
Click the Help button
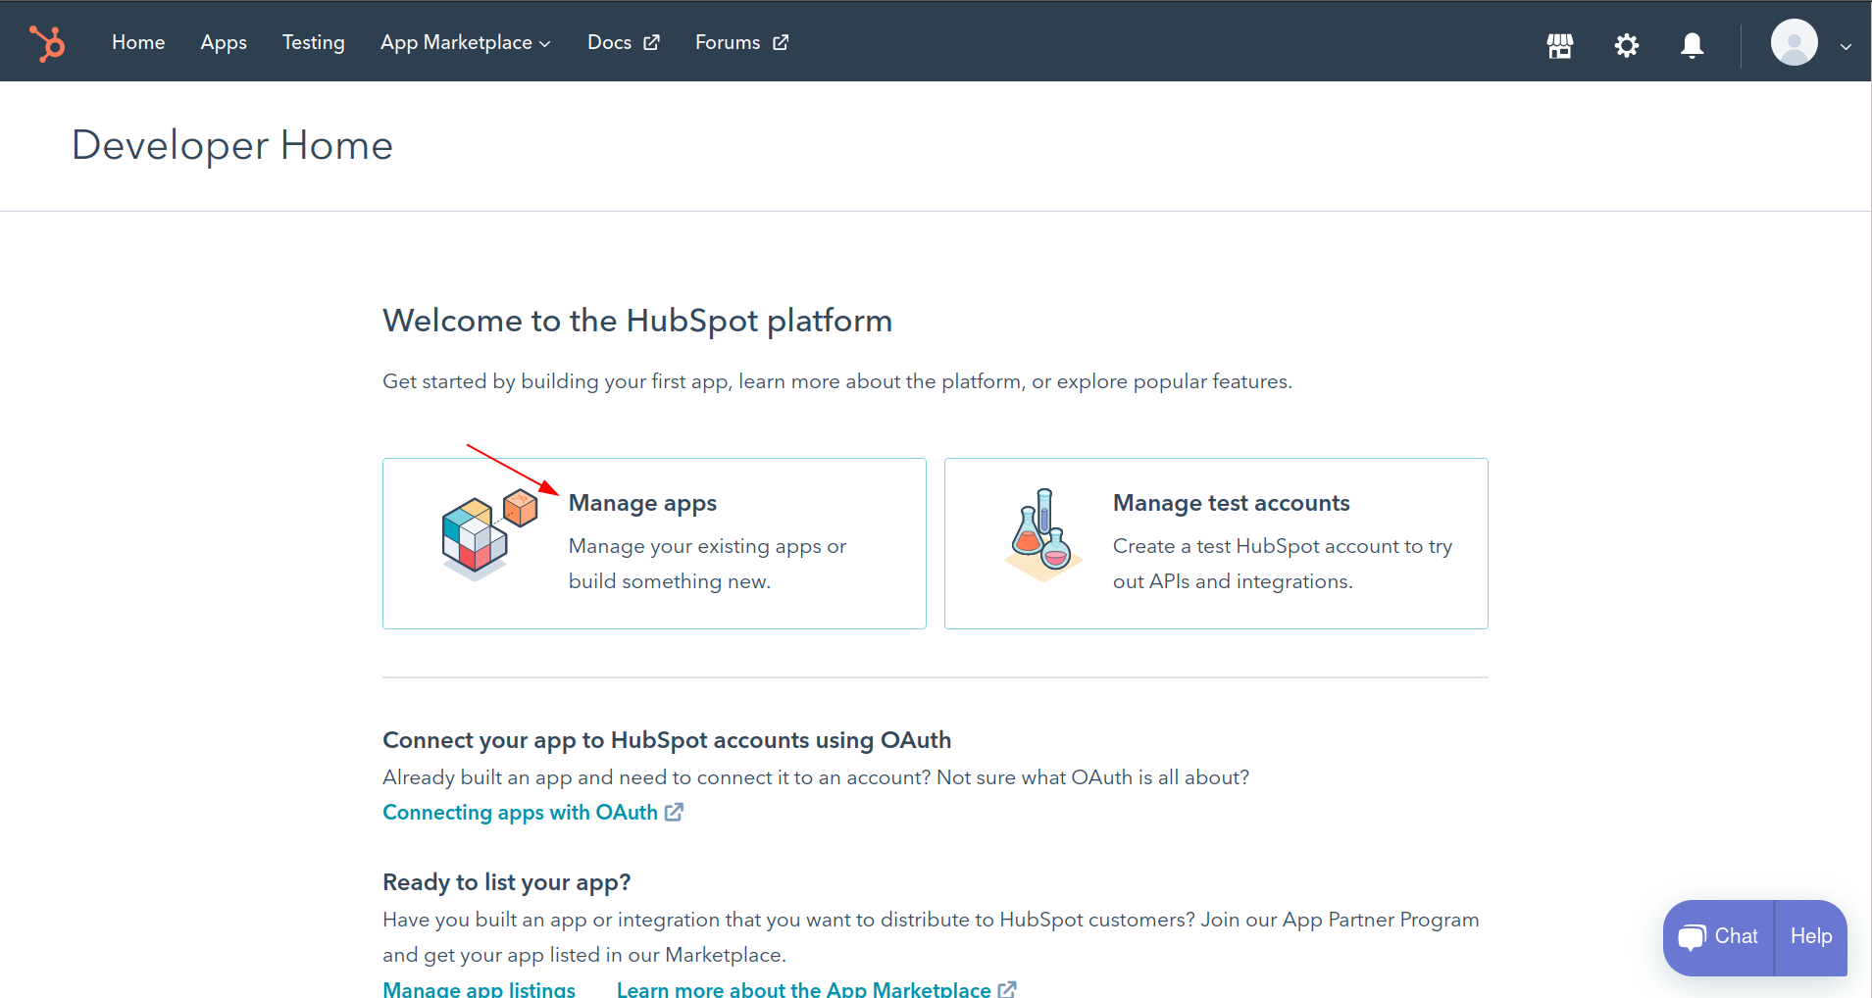[x=1809, y=936]
